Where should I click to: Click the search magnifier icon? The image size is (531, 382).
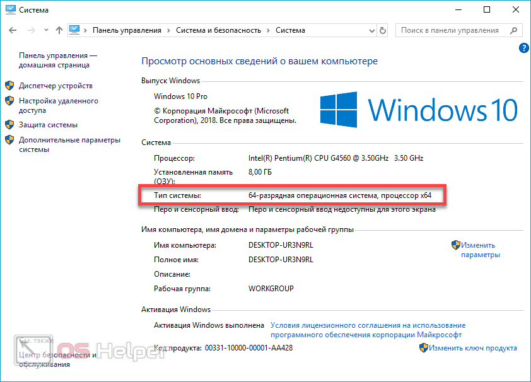click(x=514, y=30)
